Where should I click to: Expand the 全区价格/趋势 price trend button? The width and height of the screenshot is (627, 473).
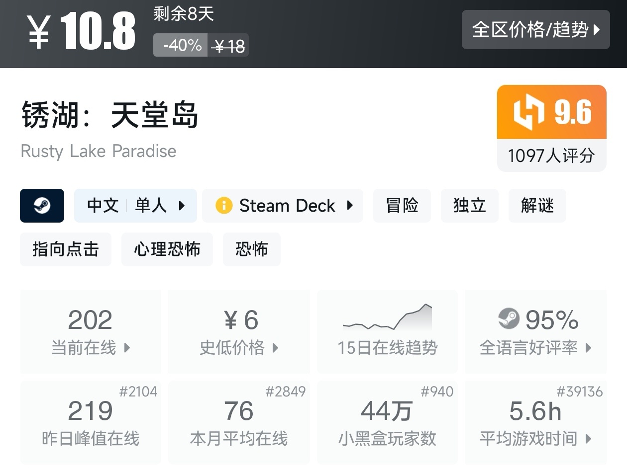[x=535, y=30]
